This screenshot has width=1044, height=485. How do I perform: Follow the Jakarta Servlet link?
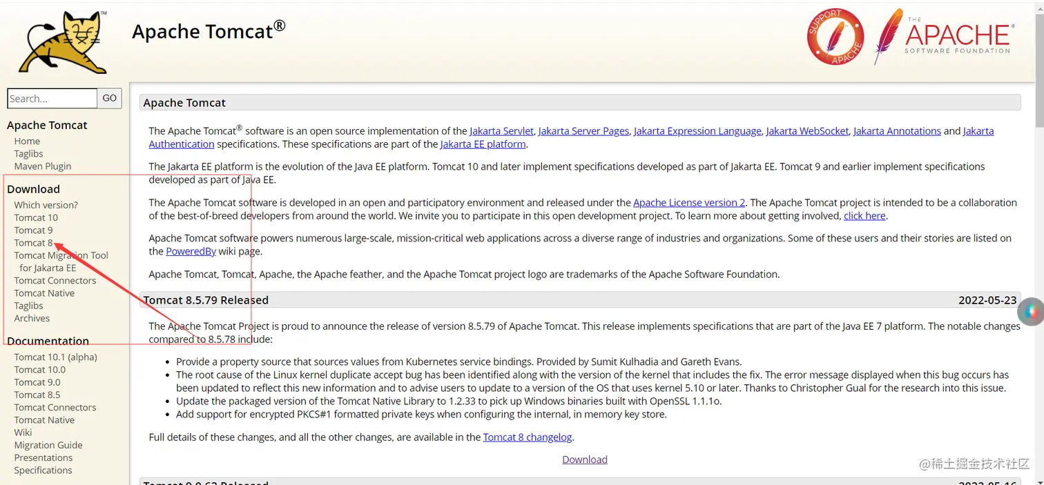[502, 131]
